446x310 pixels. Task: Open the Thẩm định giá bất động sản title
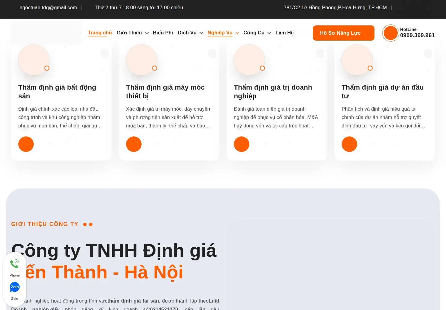(x=57, y=92)
